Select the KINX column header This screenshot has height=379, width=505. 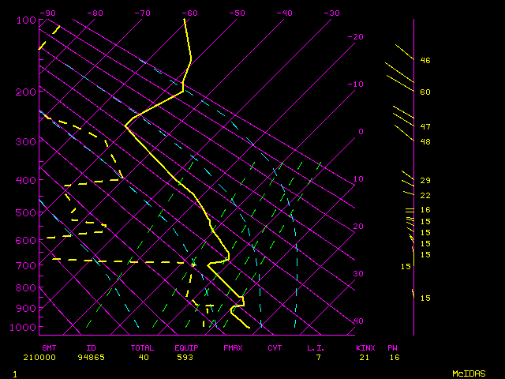365,347
